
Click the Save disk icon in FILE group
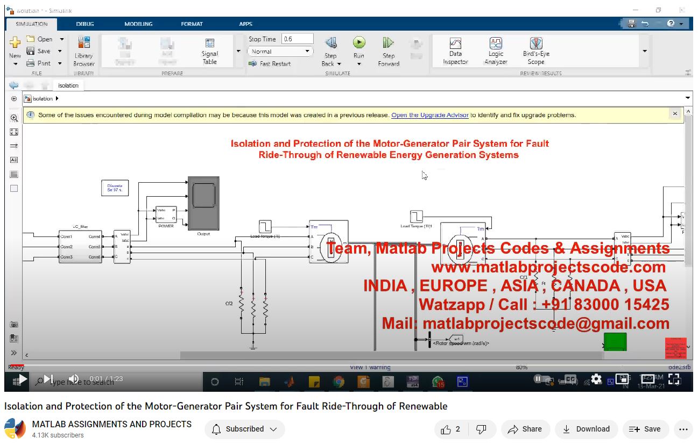pos(31,51)
